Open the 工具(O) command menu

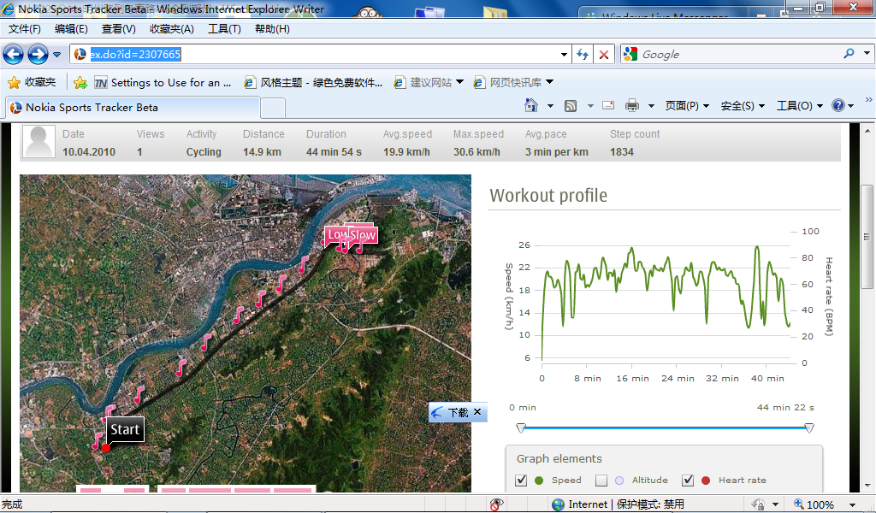point(800,105)
